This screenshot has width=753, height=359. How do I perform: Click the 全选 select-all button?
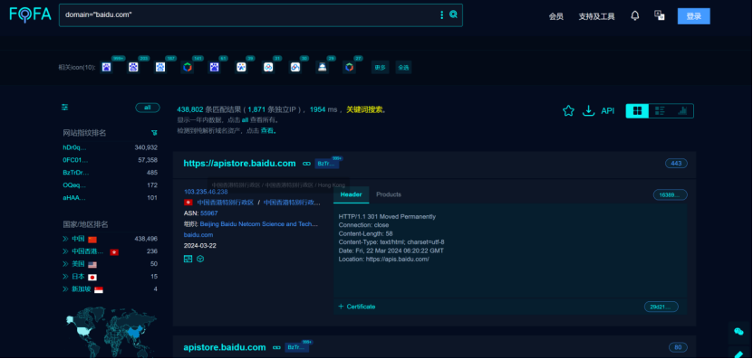403,68
